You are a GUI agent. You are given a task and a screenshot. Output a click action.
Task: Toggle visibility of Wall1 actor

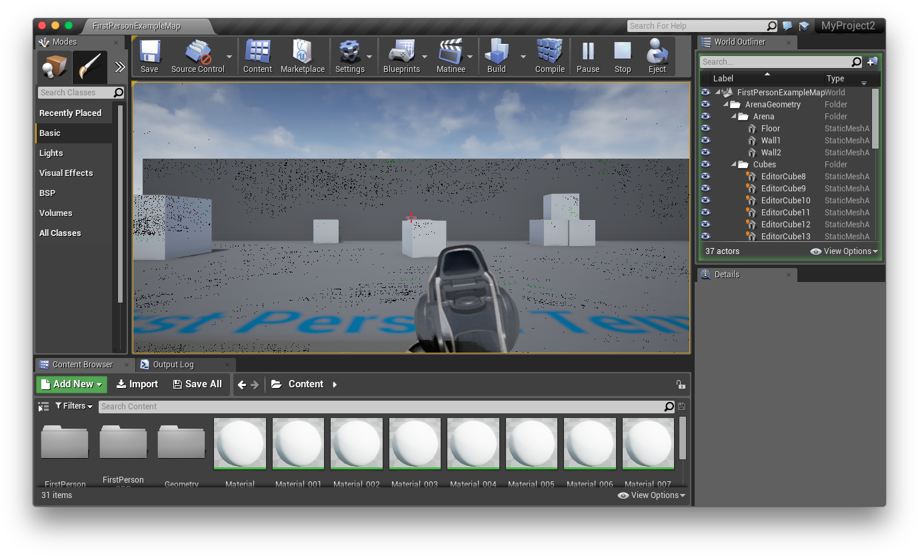click(x=705, y=141)
